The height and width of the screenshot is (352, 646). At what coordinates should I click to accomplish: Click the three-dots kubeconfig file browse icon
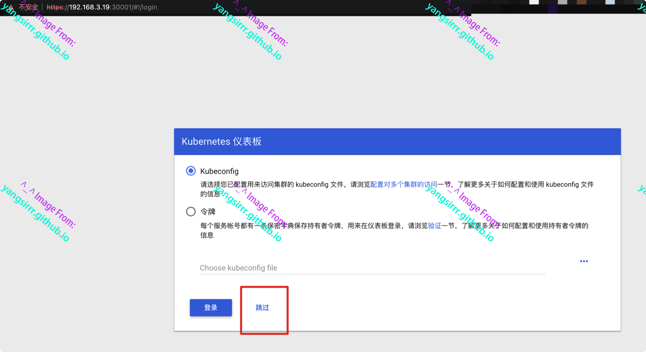pyautogui.click(x=584, y=261)
